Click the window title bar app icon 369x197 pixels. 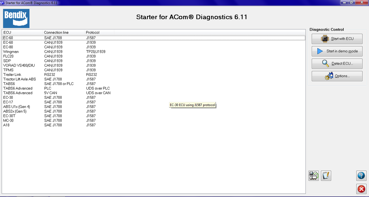[x=2, y=3]
